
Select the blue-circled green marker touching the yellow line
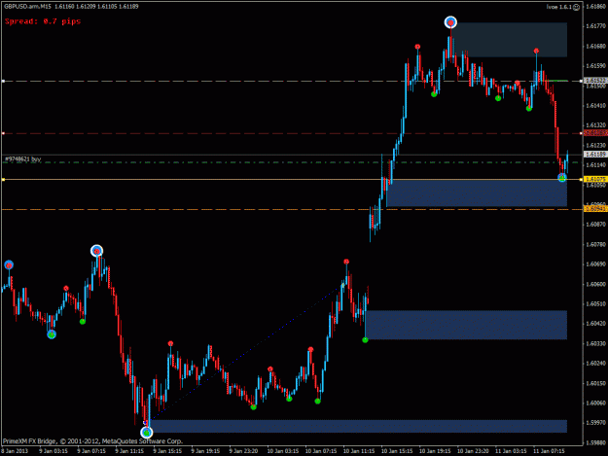click(x=562, y=177)
